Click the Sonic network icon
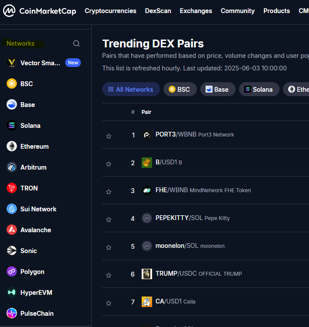The image size is (309, 327). [12, 250]
